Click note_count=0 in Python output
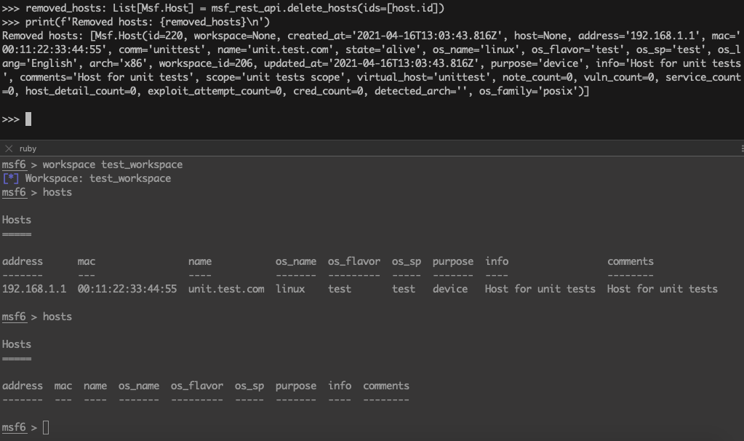 click(x=537, y=77)
